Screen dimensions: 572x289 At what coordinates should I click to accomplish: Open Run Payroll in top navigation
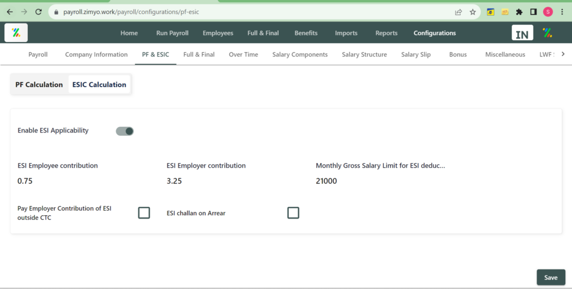[172, 33]
